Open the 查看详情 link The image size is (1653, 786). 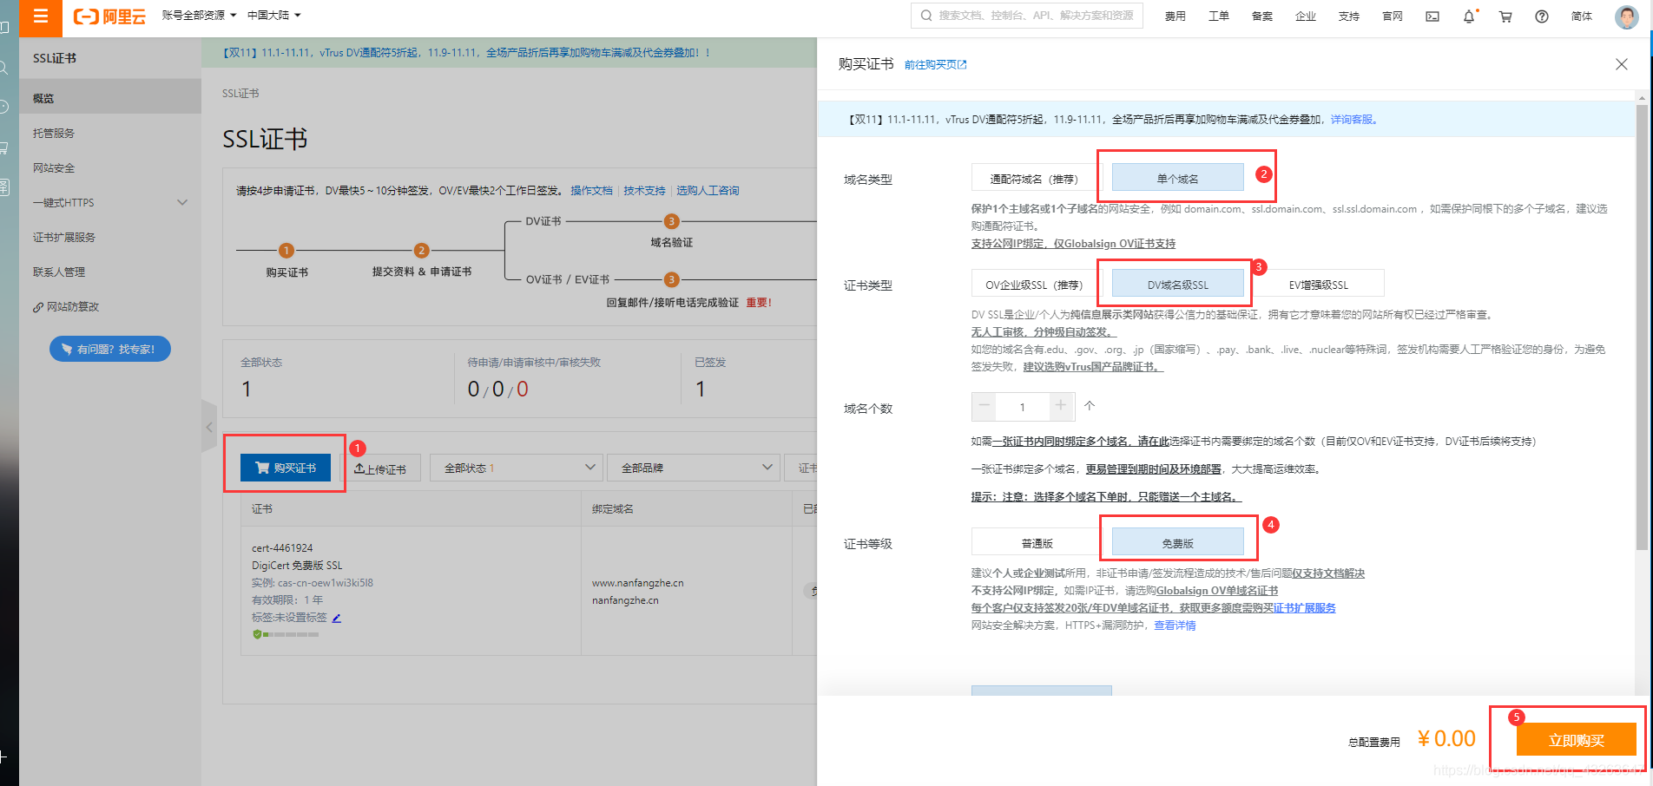click(1175, 626)
